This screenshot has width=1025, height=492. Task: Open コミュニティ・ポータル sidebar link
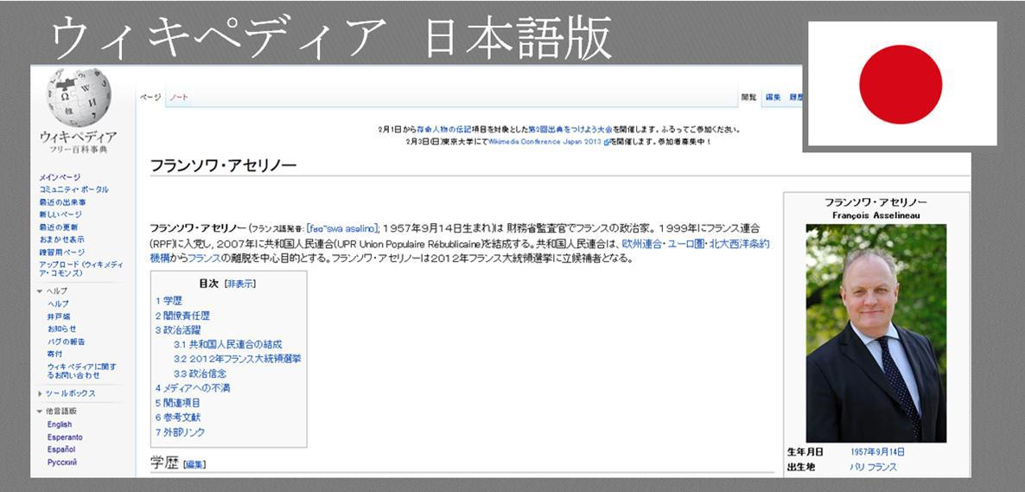73,189
